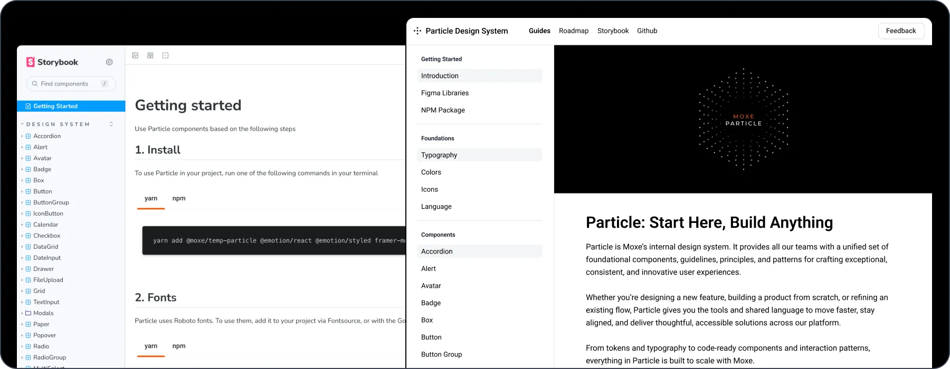This screenshot has height=369, width=950.
Task: Switch to the npm tab under 2. Fonts
Action: (x=179, y=346)
